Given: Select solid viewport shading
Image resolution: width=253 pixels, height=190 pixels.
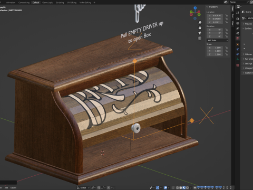Looking at the screenshot, I should [x=181, y=188].
